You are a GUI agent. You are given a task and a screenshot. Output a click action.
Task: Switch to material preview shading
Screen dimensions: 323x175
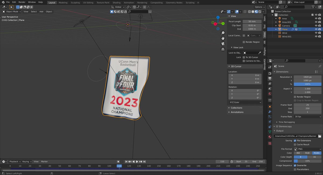(256, 12)
